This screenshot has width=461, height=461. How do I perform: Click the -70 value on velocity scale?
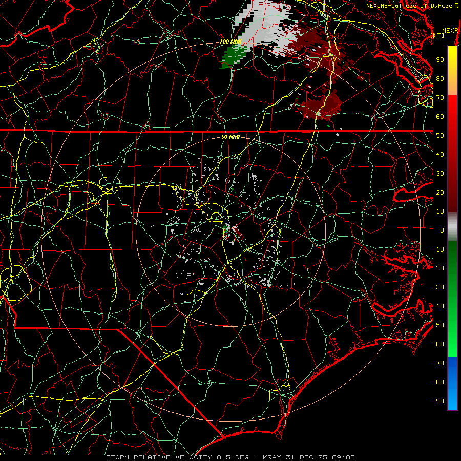[438, 363]
